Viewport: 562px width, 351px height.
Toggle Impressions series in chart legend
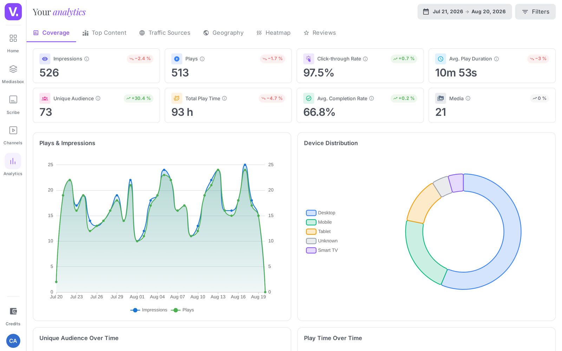(149, 310)
